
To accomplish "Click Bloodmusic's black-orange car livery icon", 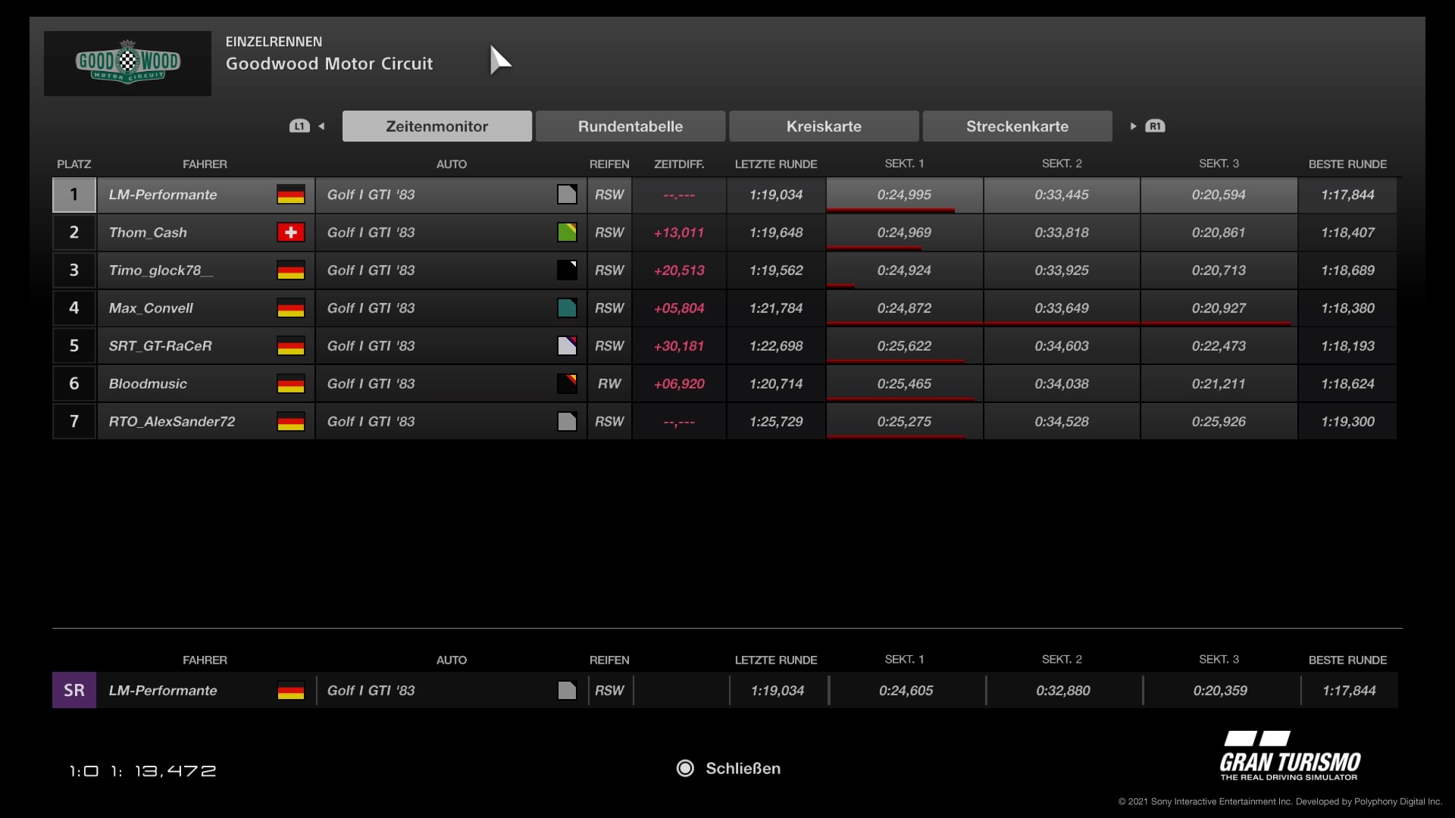I will click(x=567, y=384).
